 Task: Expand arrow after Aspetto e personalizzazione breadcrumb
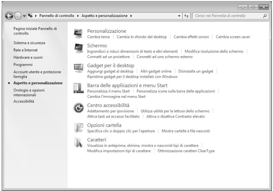point(131,16)
